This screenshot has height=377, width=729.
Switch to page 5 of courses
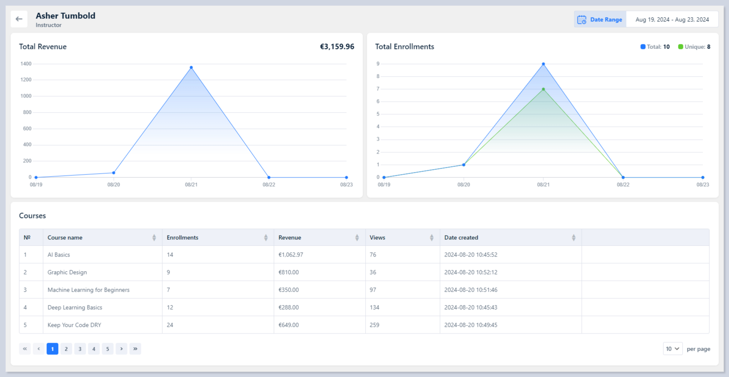click(107, 349)
